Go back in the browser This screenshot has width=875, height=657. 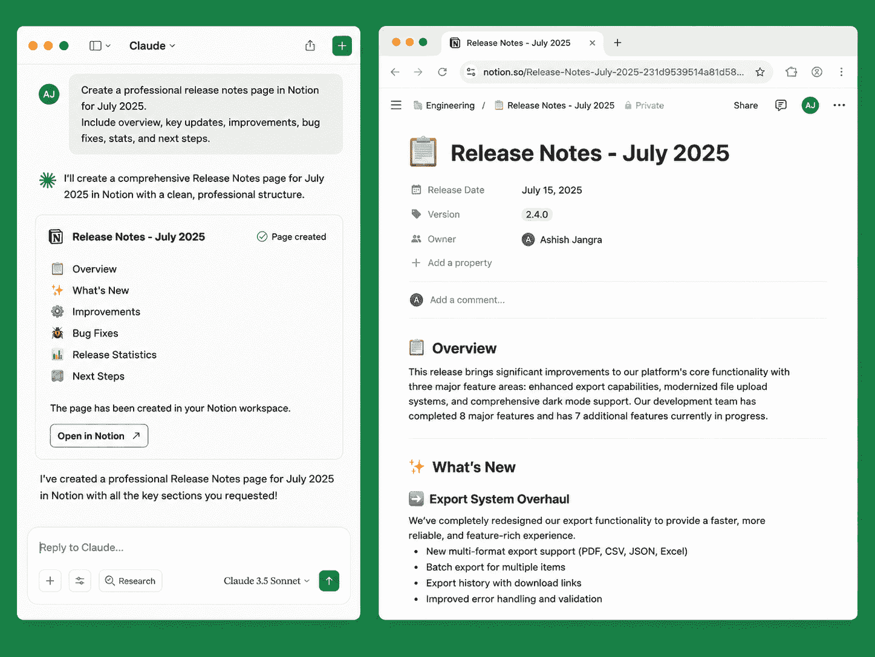pos(395,72)
